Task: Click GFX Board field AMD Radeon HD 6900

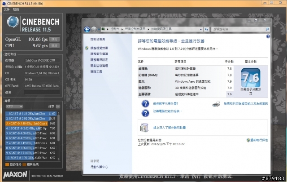Action: tap(42, 86)
